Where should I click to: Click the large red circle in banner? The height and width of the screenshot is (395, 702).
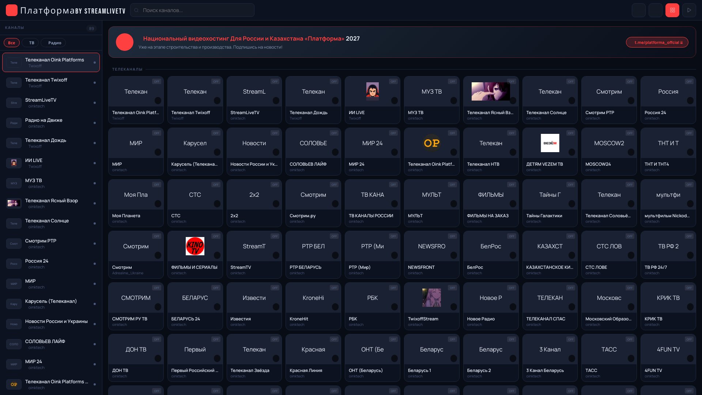(124, 42)
